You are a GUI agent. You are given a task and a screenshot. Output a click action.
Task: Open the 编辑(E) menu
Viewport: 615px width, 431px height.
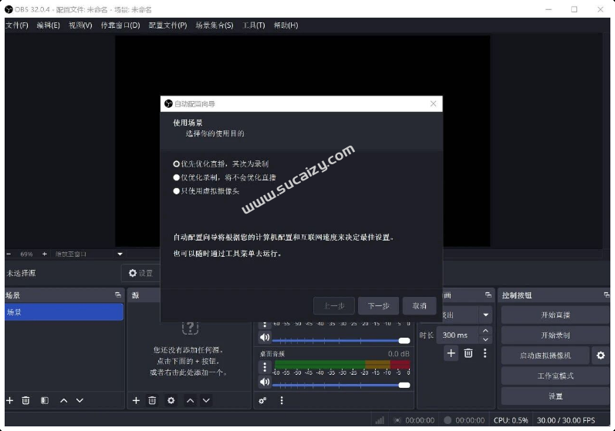49,25
